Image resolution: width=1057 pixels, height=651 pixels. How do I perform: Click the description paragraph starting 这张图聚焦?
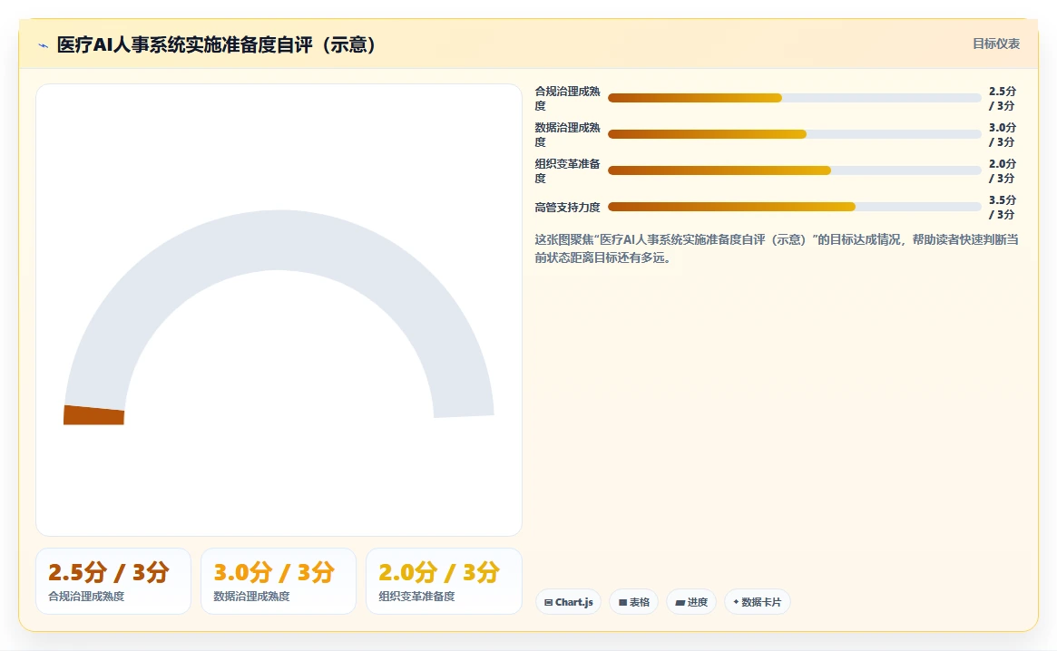777,248
